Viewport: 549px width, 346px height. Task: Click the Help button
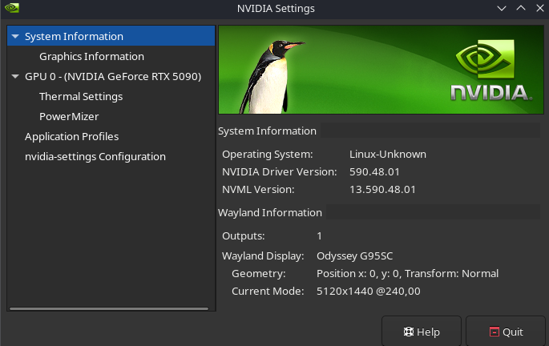coord(422,332)
